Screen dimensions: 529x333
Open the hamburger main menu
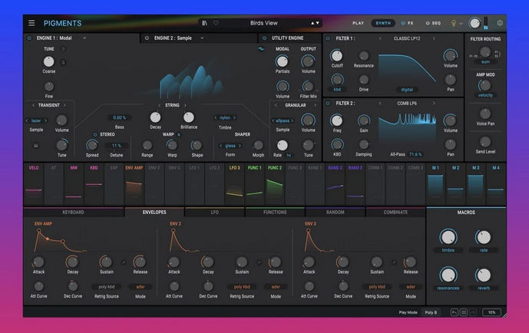(x=31, y=23)
